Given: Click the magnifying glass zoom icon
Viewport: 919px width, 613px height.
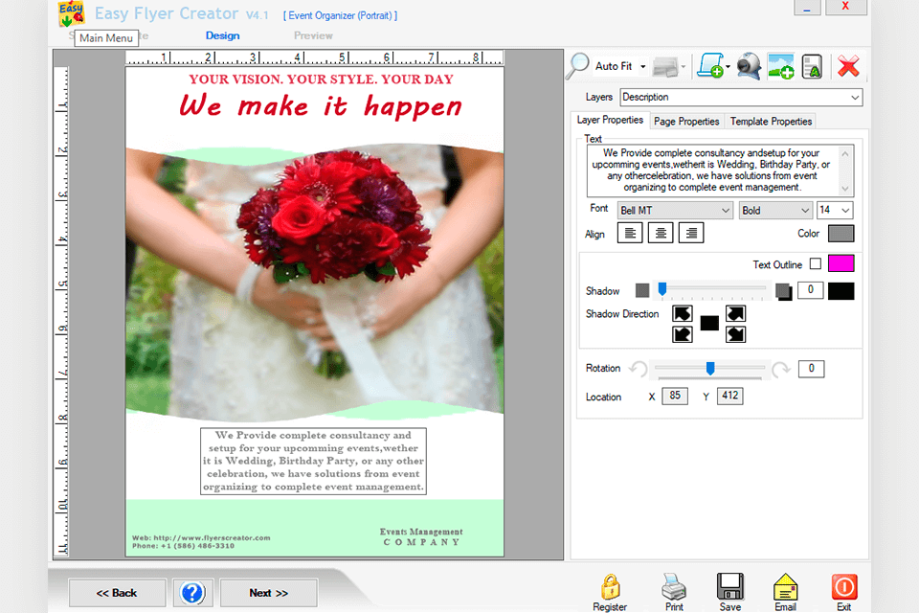Looking at the screenshot, I should point(578,66).
